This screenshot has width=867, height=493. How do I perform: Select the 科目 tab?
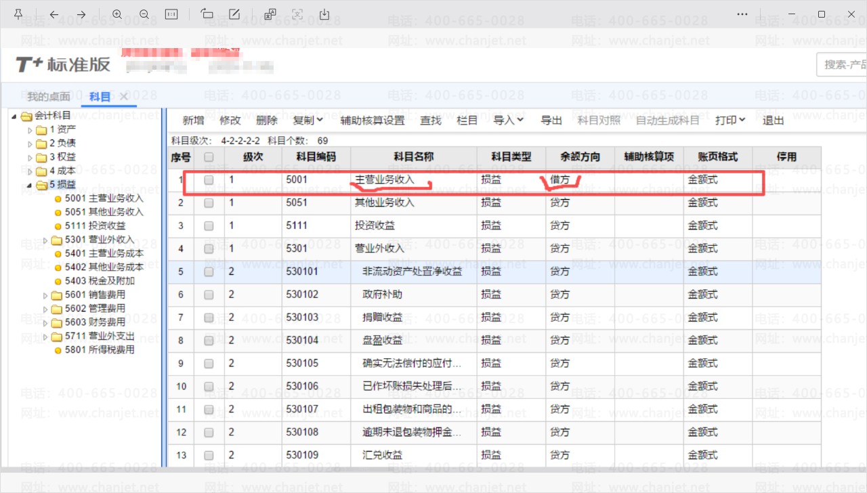[100, 97]
